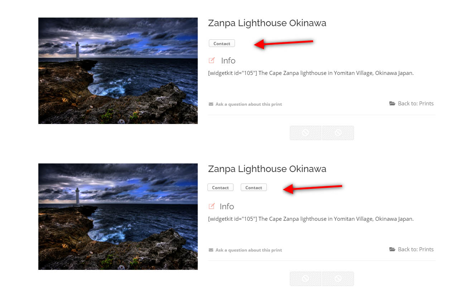Click the right disabled navigation button in upper listing
The width and height of the screenshot is (475, 291).
338,133
